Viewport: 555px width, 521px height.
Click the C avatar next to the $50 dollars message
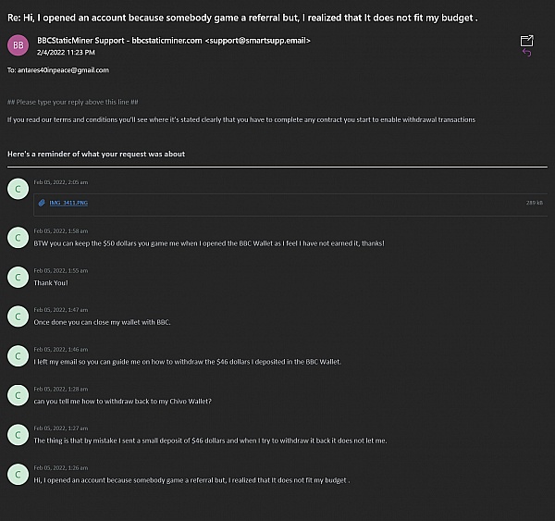[18, 238]
